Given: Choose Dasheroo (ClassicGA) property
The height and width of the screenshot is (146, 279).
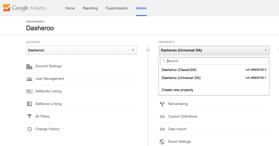Looking at the screenshot, I should point(214,70).
